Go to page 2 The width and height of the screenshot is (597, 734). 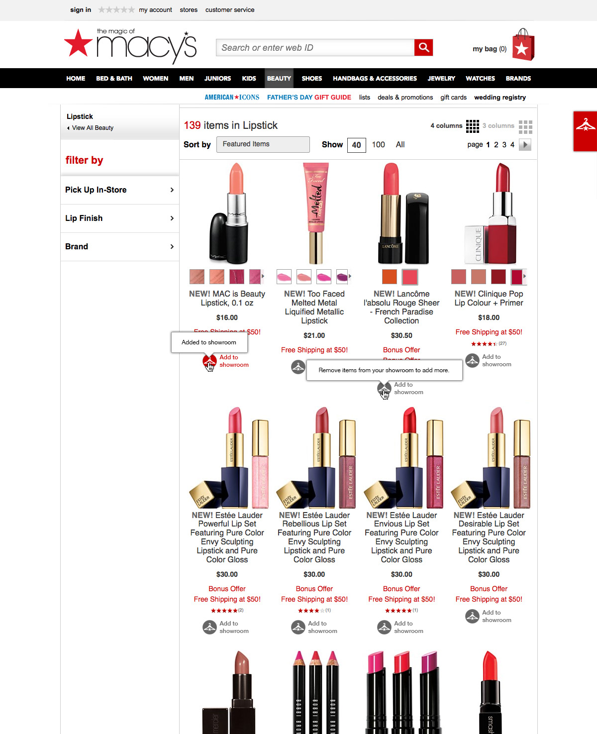coord(496,144)
